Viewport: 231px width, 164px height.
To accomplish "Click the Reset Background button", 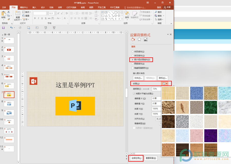I will [151, 158].
